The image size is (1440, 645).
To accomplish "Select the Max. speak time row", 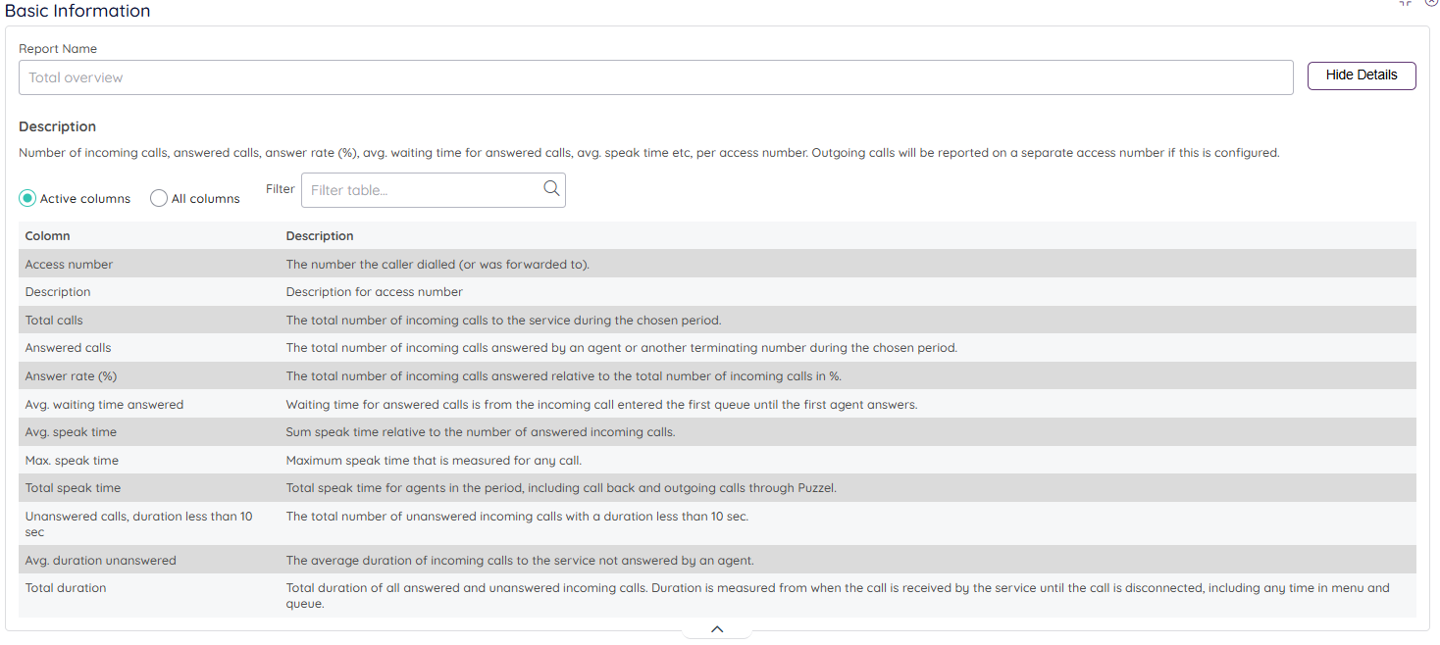I will (x=72, y=460).
